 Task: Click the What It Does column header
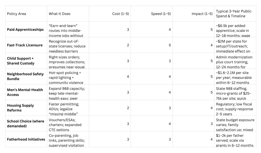(68, 14)
